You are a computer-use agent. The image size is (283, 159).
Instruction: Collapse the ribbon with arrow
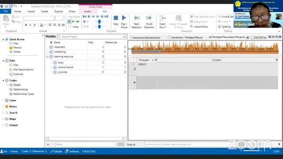click(279, 31)
